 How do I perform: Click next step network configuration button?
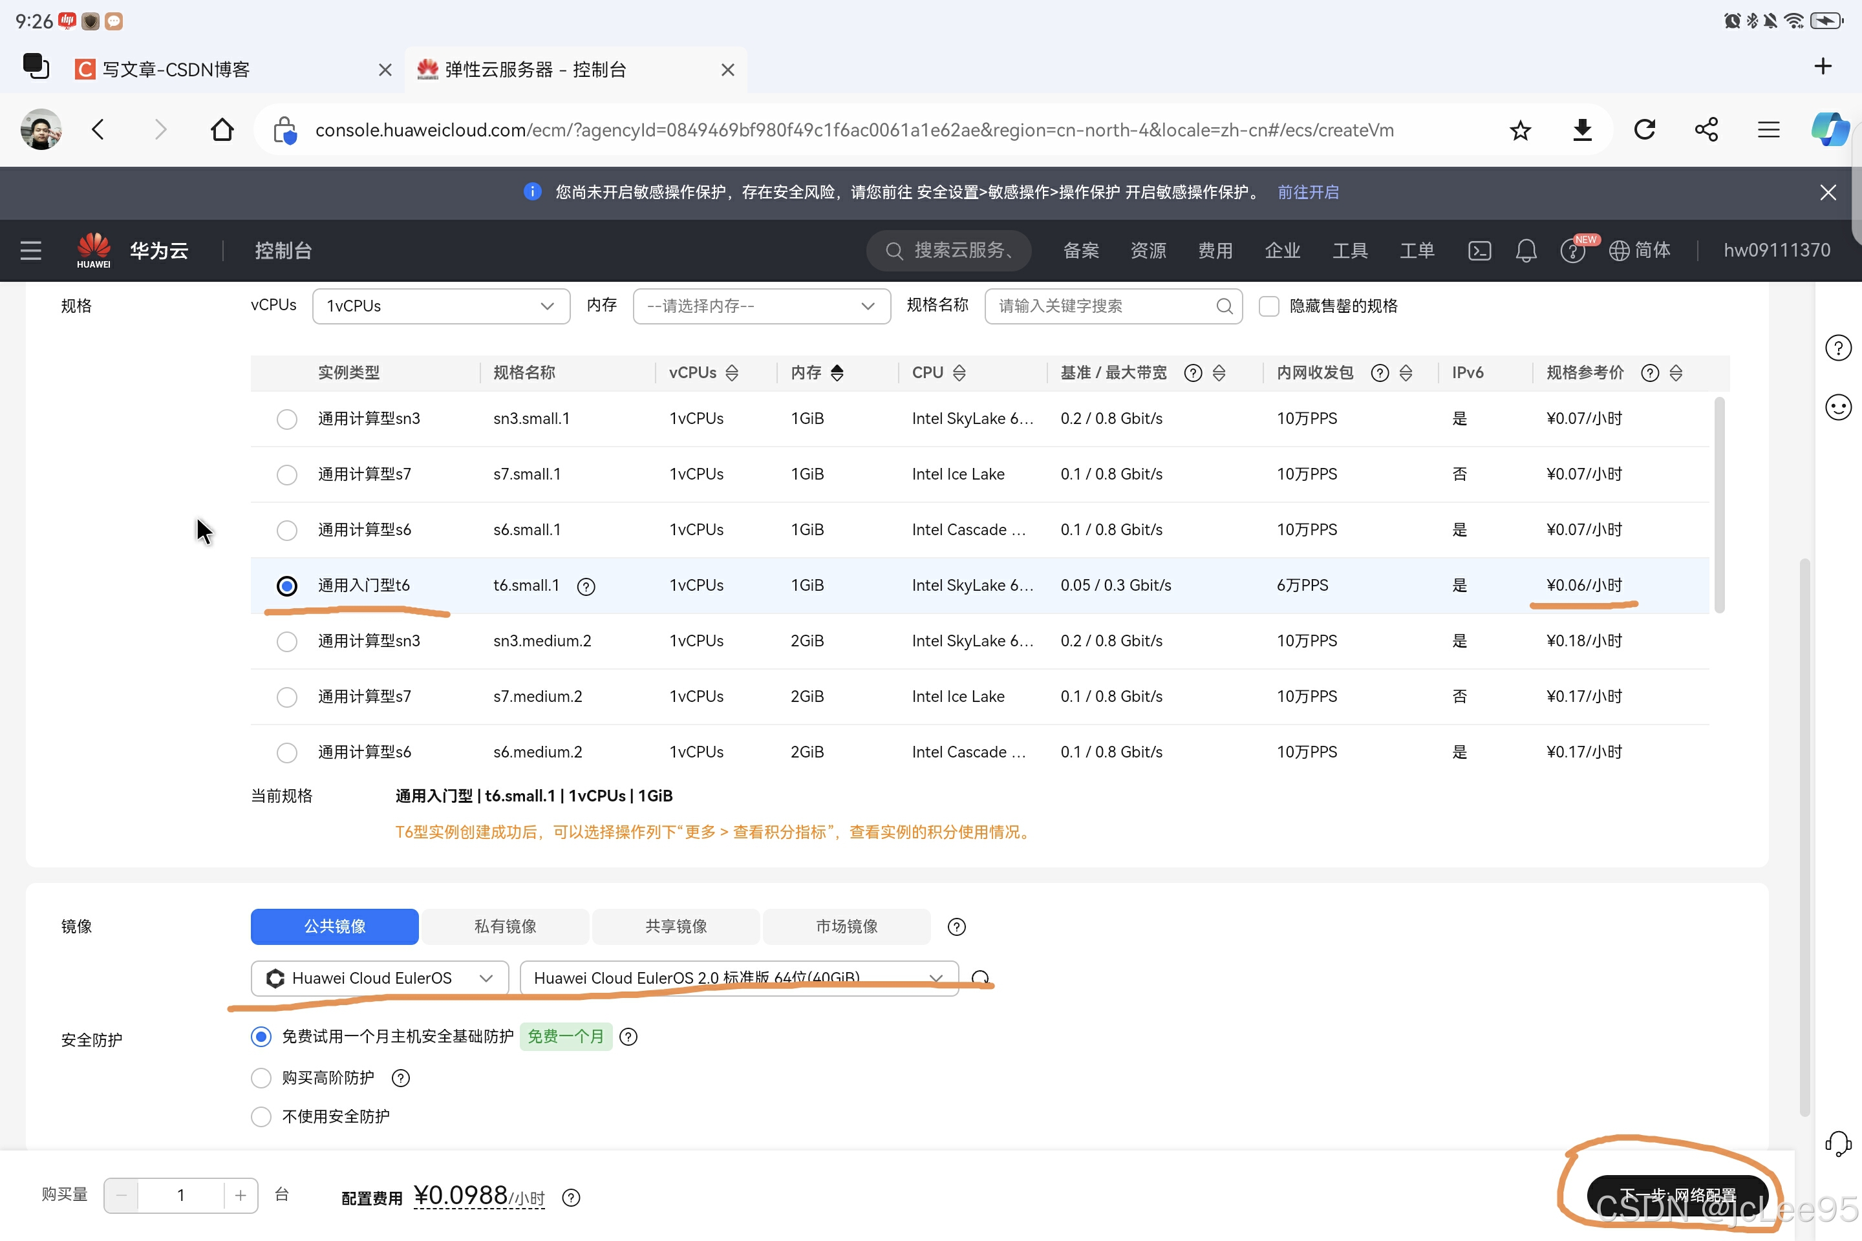1676,1194
